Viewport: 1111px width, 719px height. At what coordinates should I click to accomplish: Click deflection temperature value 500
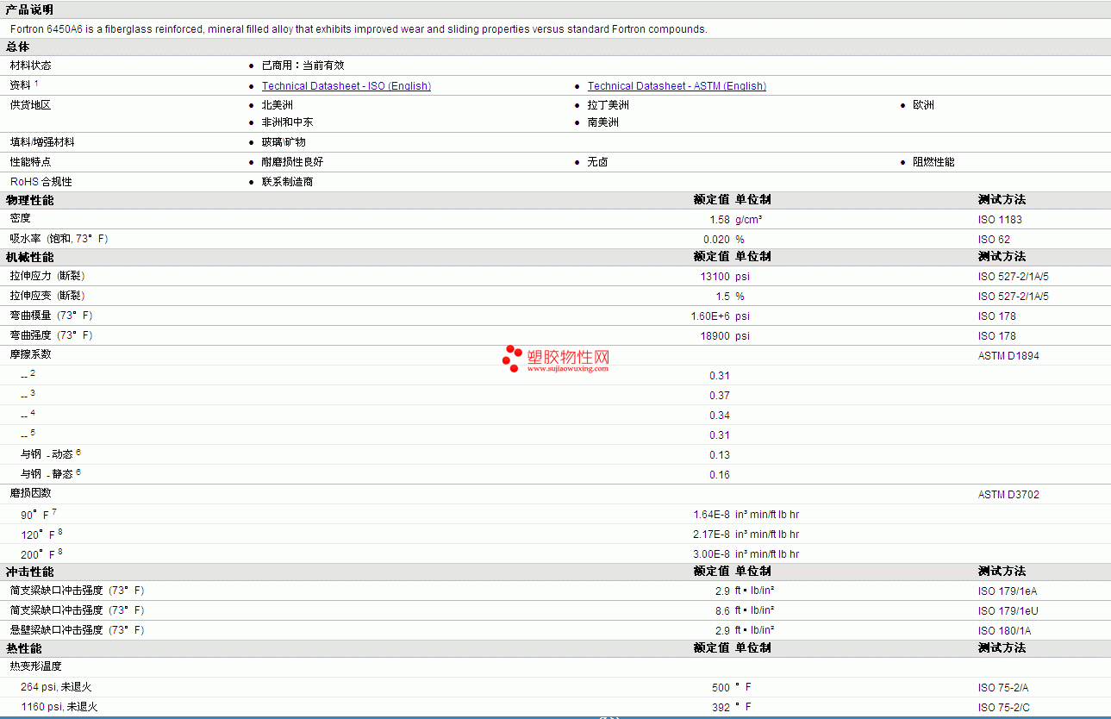coord(721,688)
